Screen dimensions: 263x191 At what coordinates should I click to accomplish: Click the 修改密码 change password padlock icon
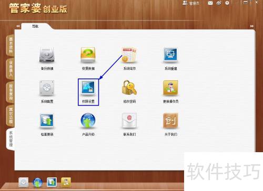pos(129,88)
